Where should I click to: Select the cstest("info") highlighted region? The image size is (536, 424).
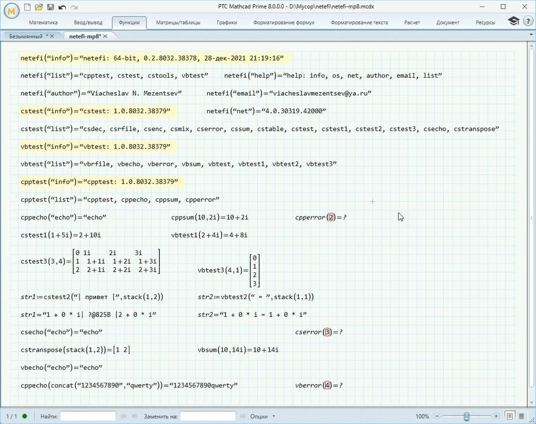[98, 111]
